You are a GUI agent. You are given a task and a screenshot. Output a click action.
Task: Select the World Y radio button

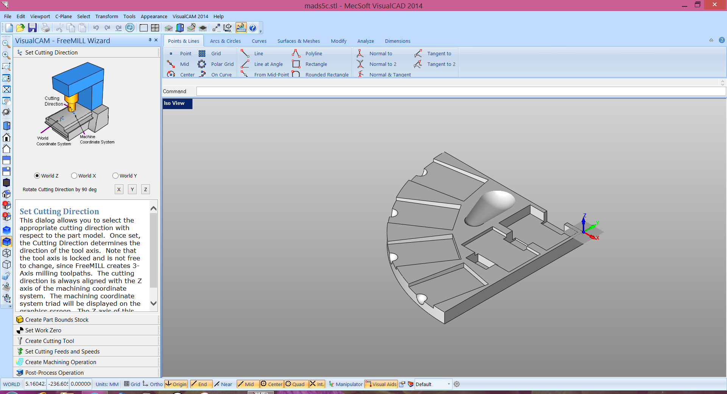point(115,176)
